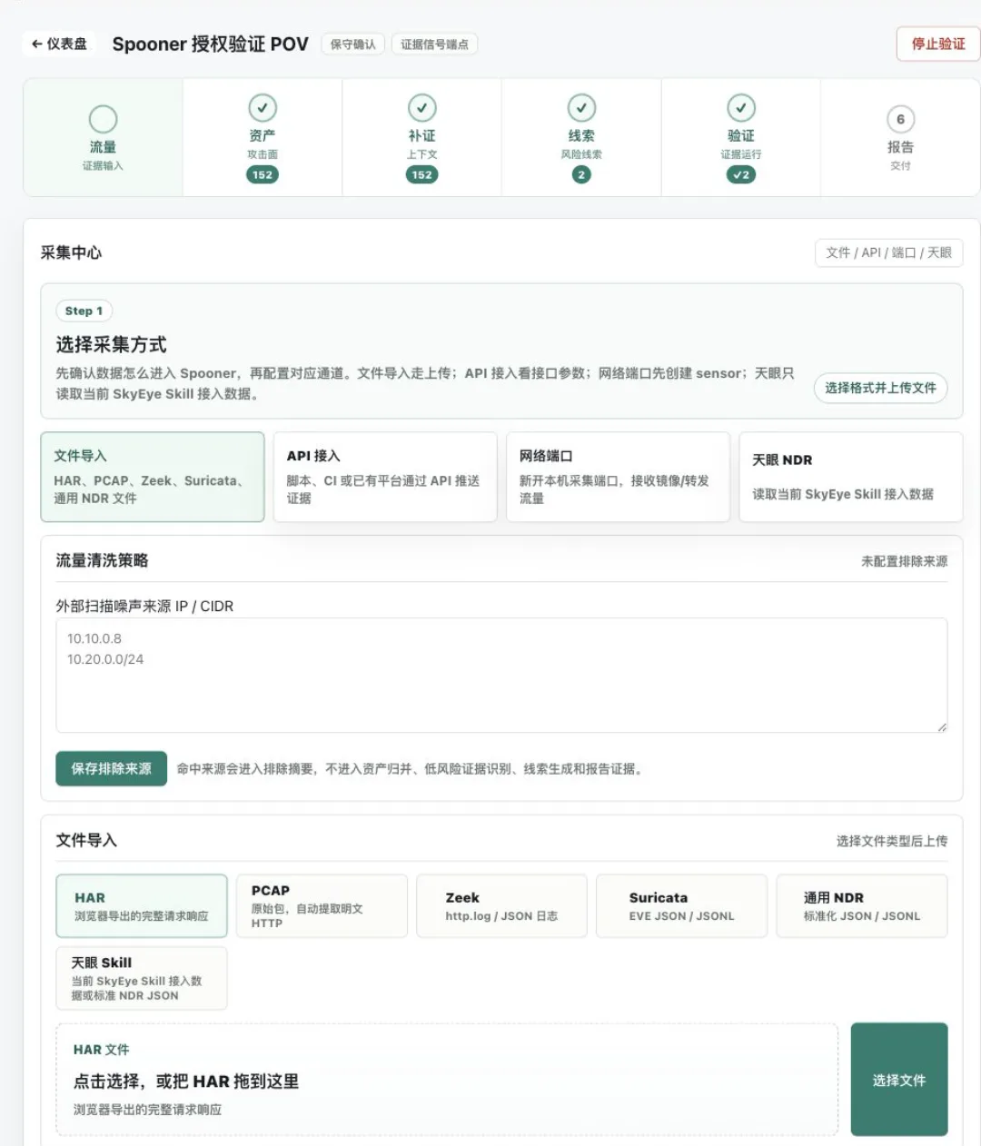The height and width of the screenshot is (1146, 981).
Task: Open the 流量 证据输入 step tab
Action: click(x=103, y=137)
